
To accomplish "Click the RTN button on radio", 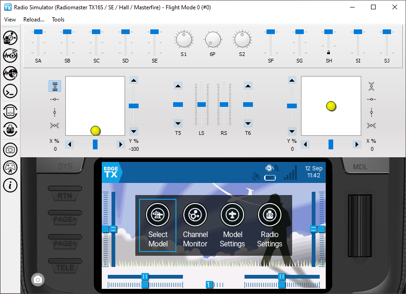I will point(65,194).
